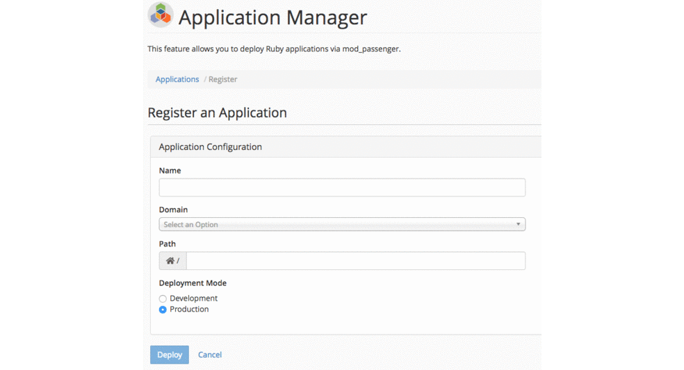Click the Application Manager logo icon

pyautogui.click(x=161, y=15)
